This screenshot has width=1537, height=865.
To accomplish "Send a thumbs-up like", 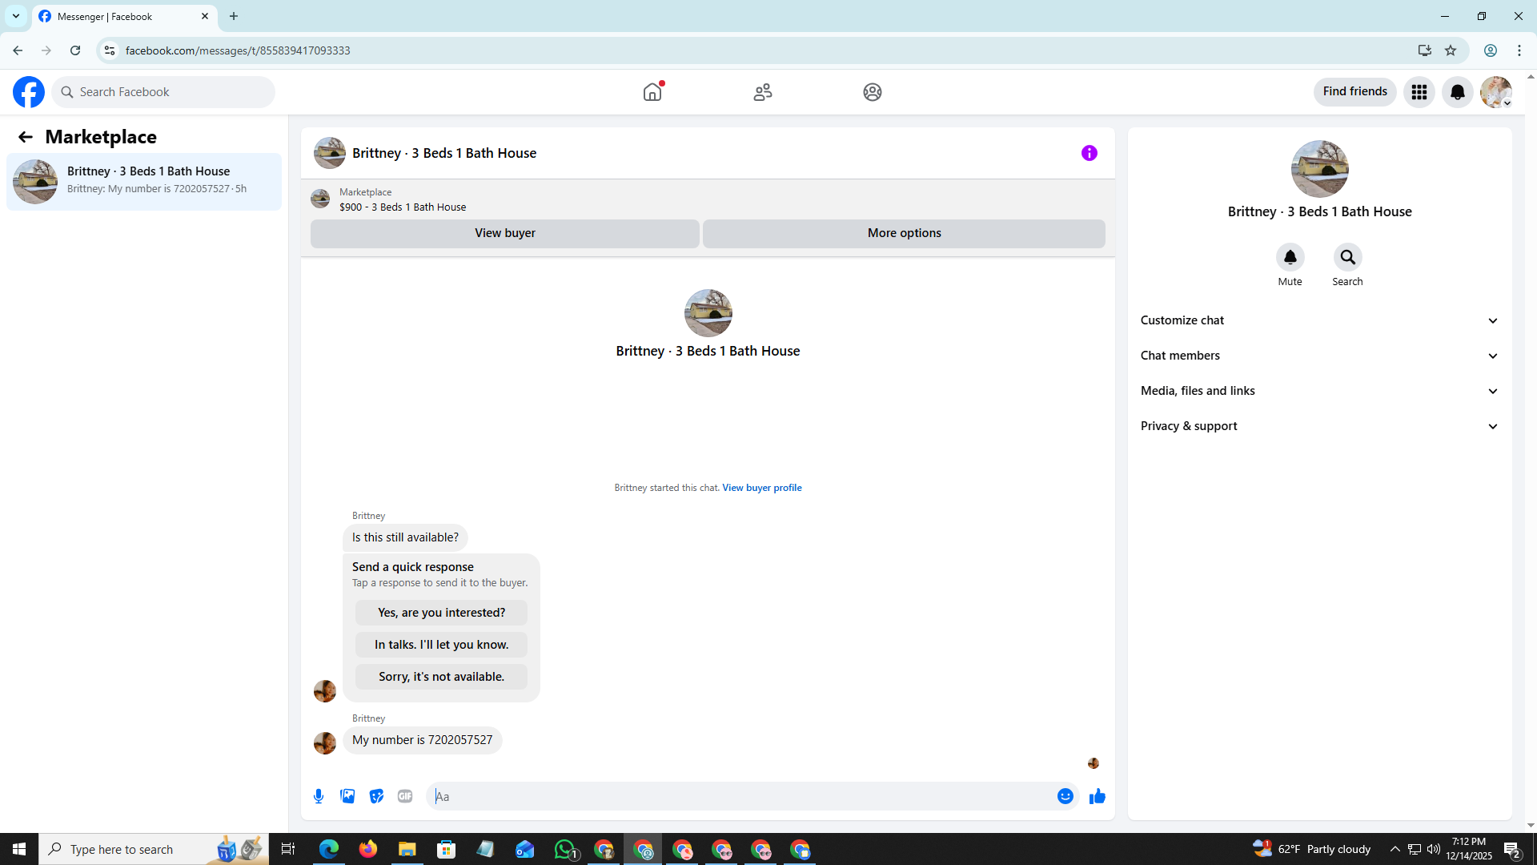I will (x=1097, y=796).
